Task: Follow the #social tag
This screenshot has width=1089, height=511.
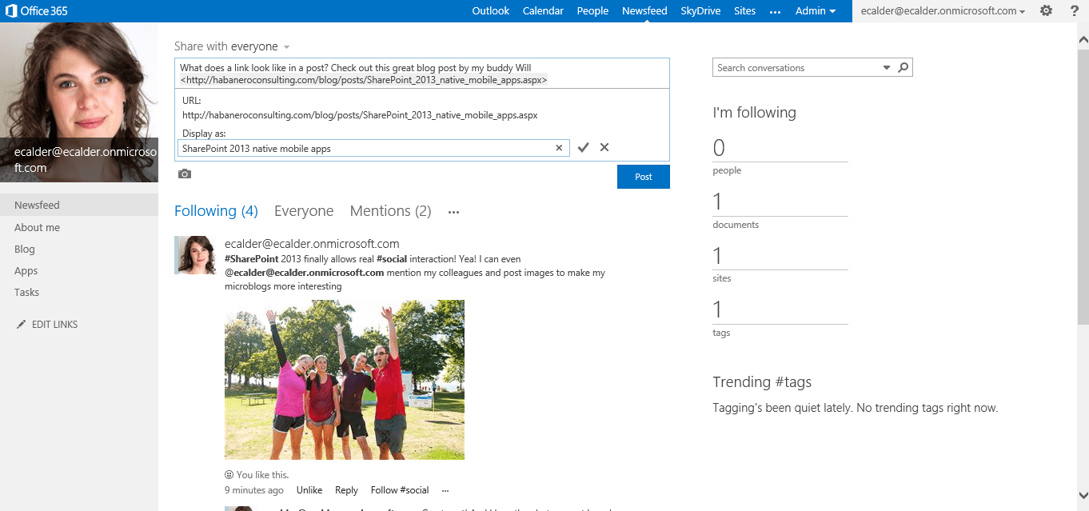Action: coord(400,490)
